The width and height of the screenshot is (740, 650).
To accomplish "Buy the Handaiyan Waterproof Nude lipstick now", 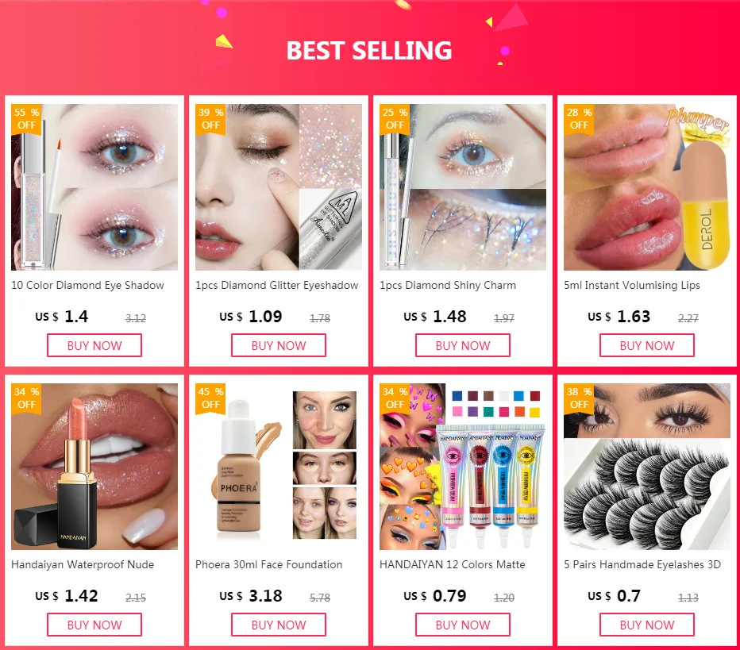I will click(94, 625).
